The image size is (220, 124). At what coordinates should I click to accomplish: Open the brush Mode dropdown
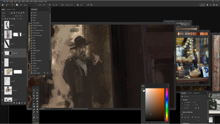pyautogui.click(x=30, y=5)
